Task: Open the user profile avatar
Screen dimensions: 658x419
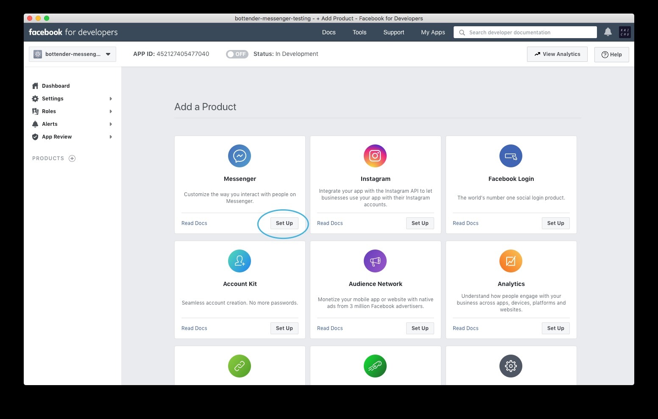Action: pyautogui.click(x=625, y=32)
